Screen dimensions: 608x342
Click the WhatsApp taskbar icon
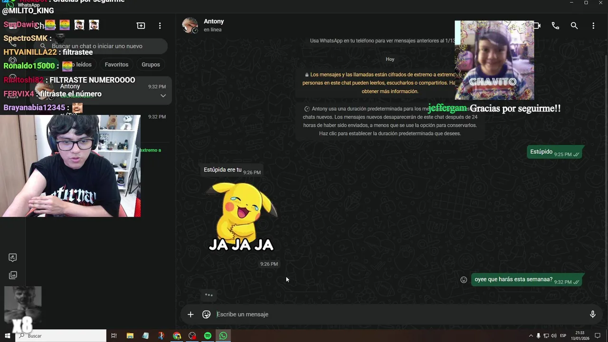click(223, 336)
